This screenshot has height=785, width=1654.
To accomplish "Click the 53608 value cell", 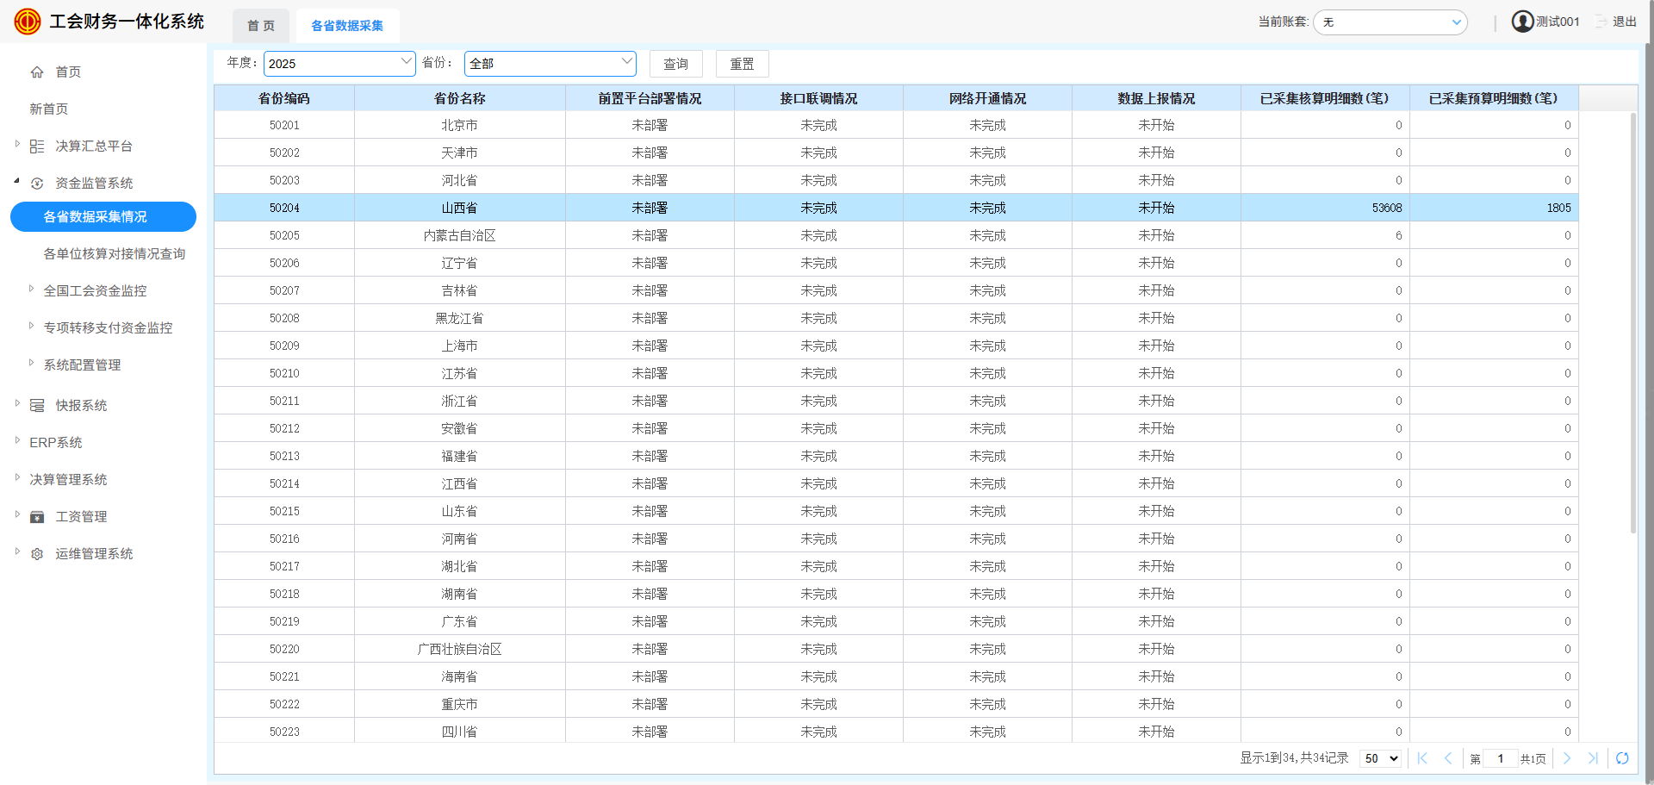I will [1327, 208].
